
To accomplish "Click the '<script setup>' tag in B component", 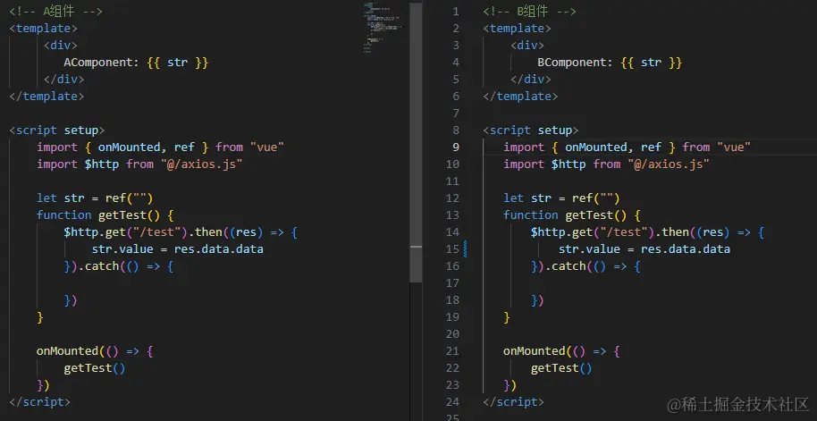I will click(530, 131).
